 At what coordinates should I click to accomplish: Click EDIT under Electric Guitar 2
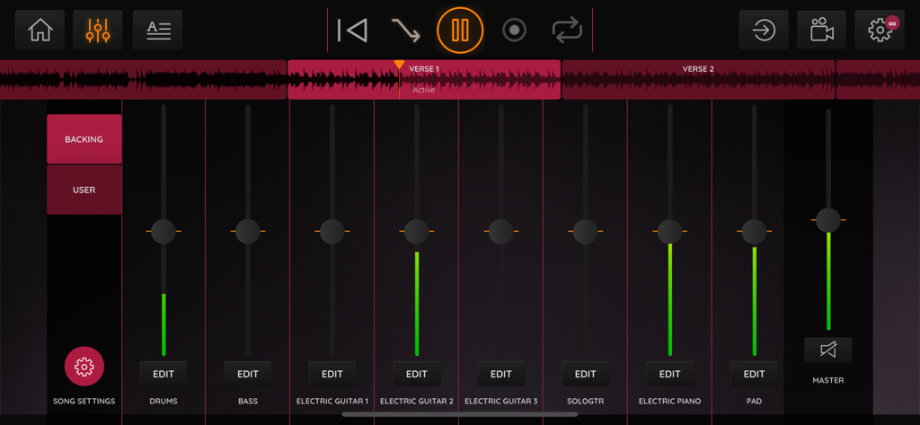point(417,374)
